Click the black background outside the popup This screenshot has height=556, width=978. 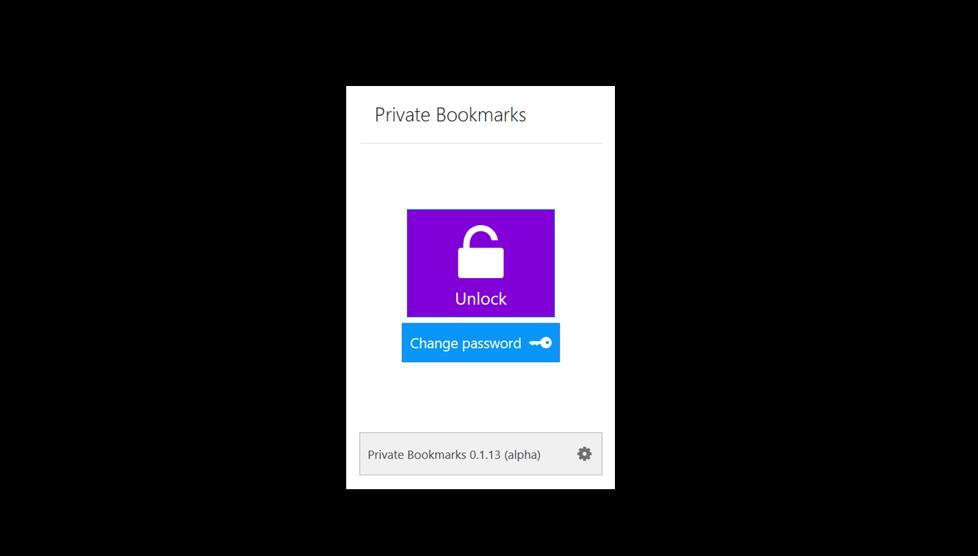169,276
